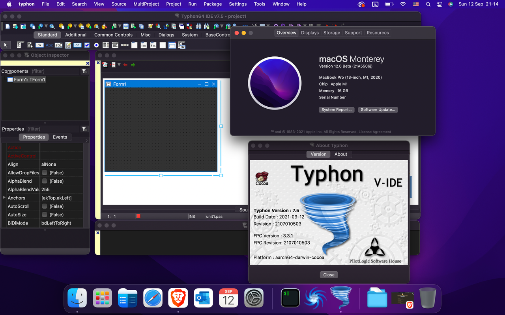Switch to the Common Controls palette tab
This screenshot has height=315, width=505.
[113, 35]
